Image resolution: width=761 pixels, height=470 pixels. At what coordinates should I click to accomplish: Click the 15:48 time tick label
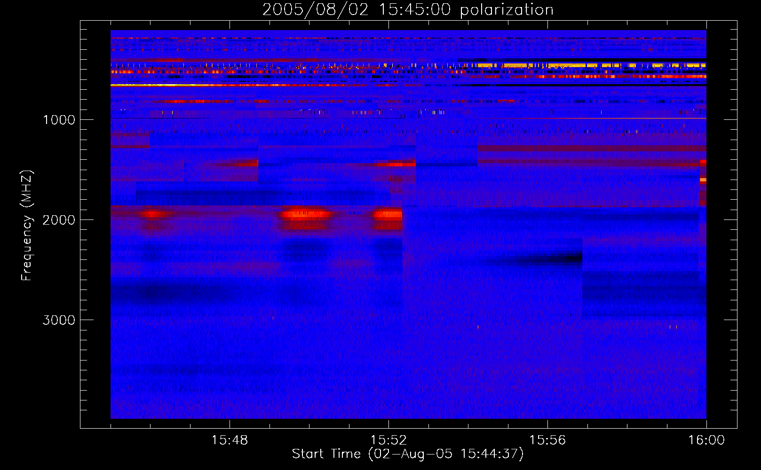click(230, 440)
